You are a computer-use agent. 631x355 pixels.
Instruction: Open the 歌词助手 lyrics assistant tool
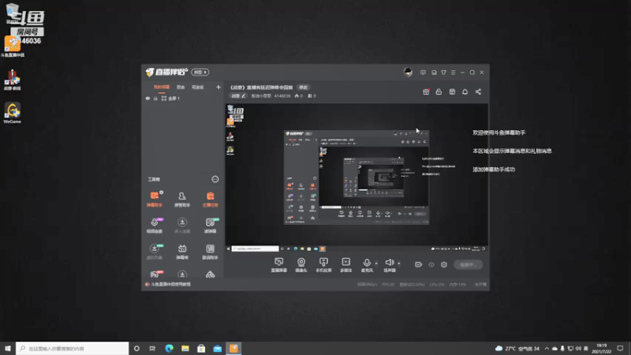click(210, 252)
